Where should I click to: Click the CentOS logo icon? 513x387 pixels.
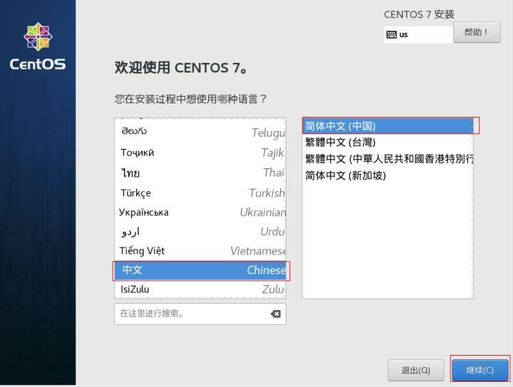38,37
